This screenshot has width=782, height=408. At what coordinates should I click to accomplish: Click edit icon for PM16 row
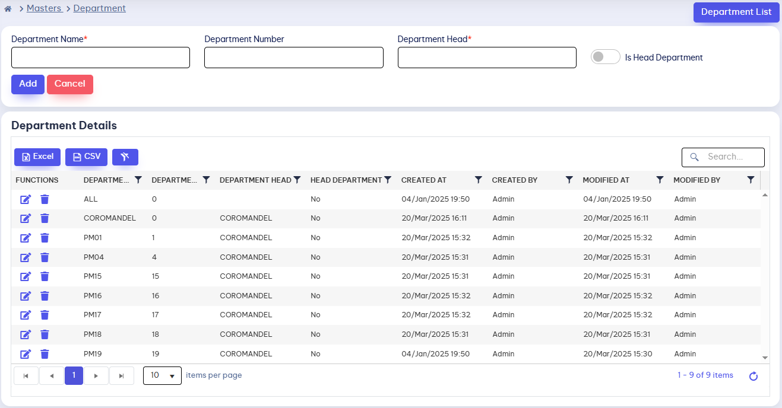(26, 296)
